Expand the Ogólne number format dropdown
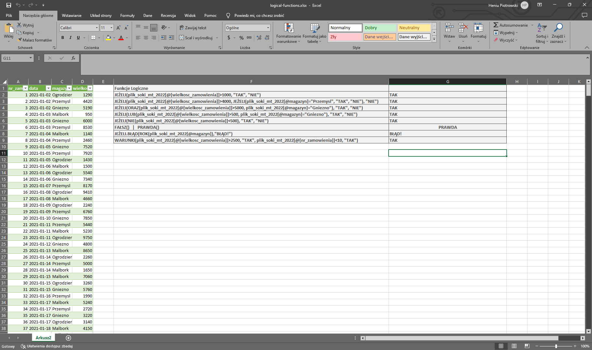This screenshot has width=592, height=350. point(268,28)
